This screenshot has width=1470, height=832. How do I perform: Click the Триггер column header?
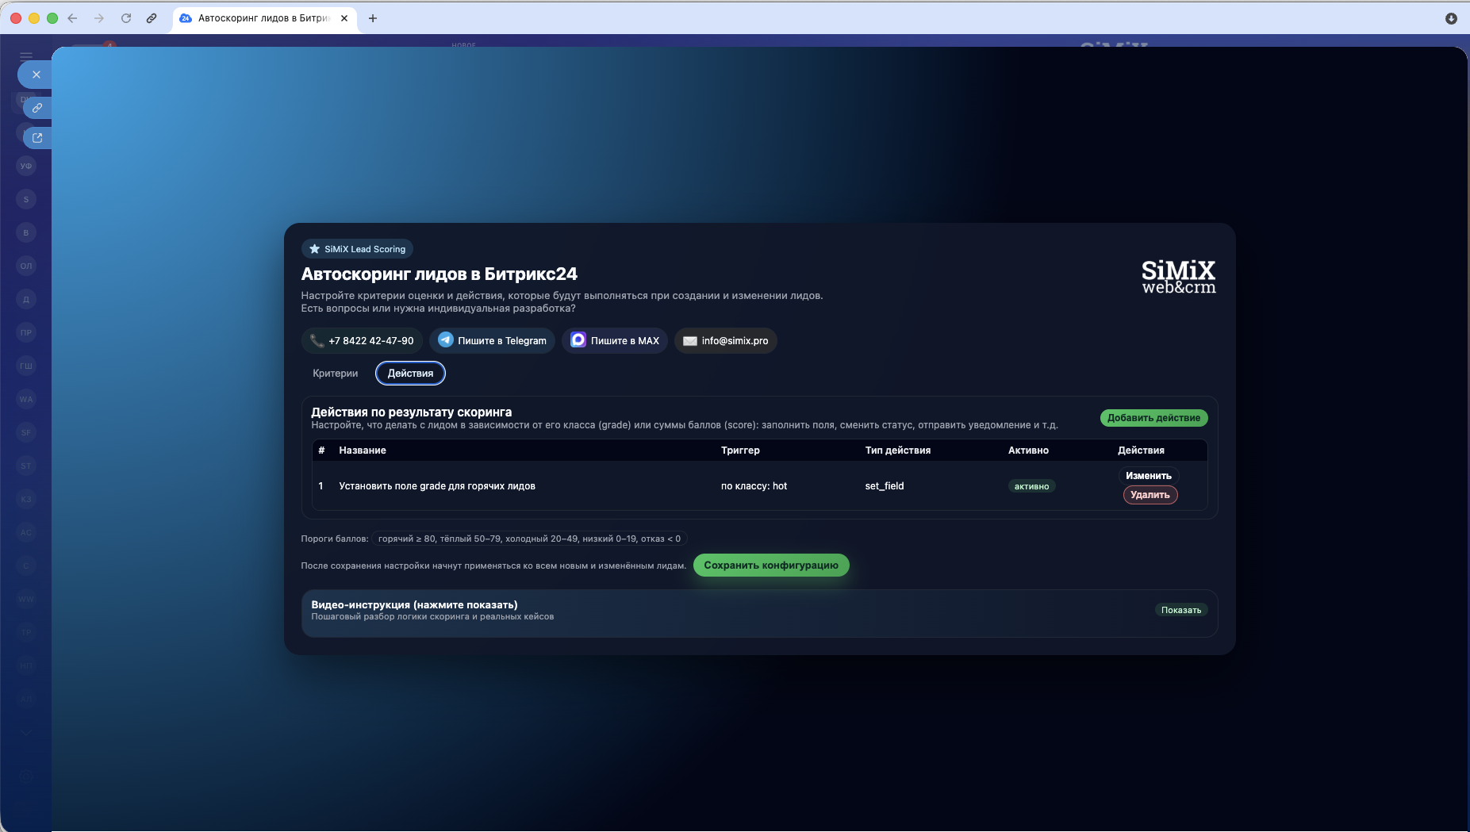coord(740,451)
